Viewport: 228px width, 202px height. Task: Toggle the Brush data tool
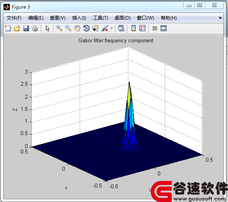point(105,28)
